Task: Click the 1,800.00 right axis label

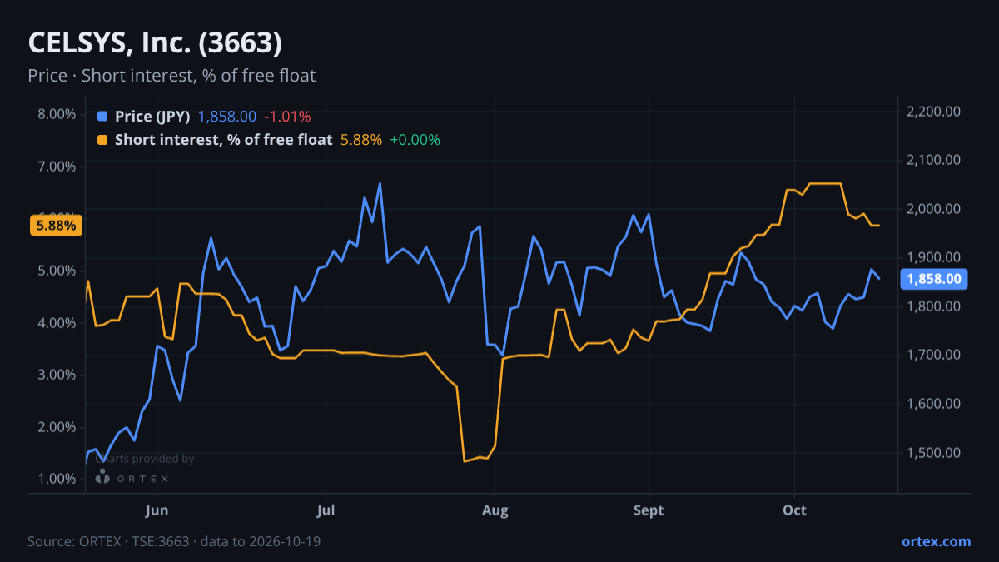Action: pos(934,306)
